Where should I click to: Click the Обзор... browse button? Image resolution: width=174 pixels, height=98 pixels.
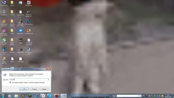(45, 89)
